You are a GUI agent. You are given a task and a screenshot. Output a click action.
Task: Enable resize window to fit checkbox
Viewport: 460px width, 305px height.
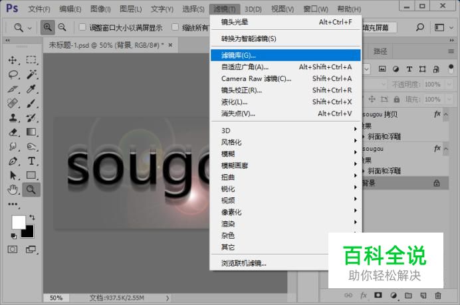82,27
